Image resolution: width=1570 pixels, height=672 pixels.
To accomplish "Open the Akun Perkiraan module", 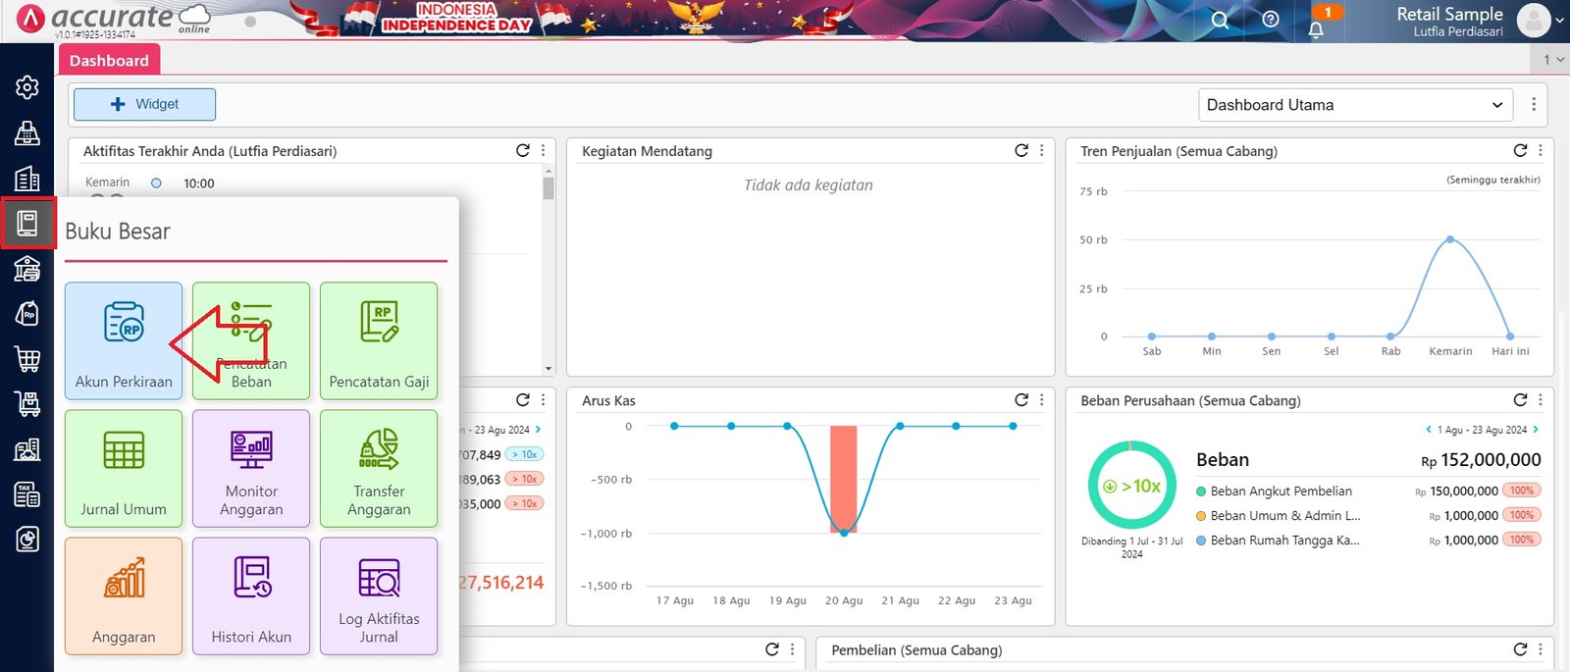I will point(124,339).
